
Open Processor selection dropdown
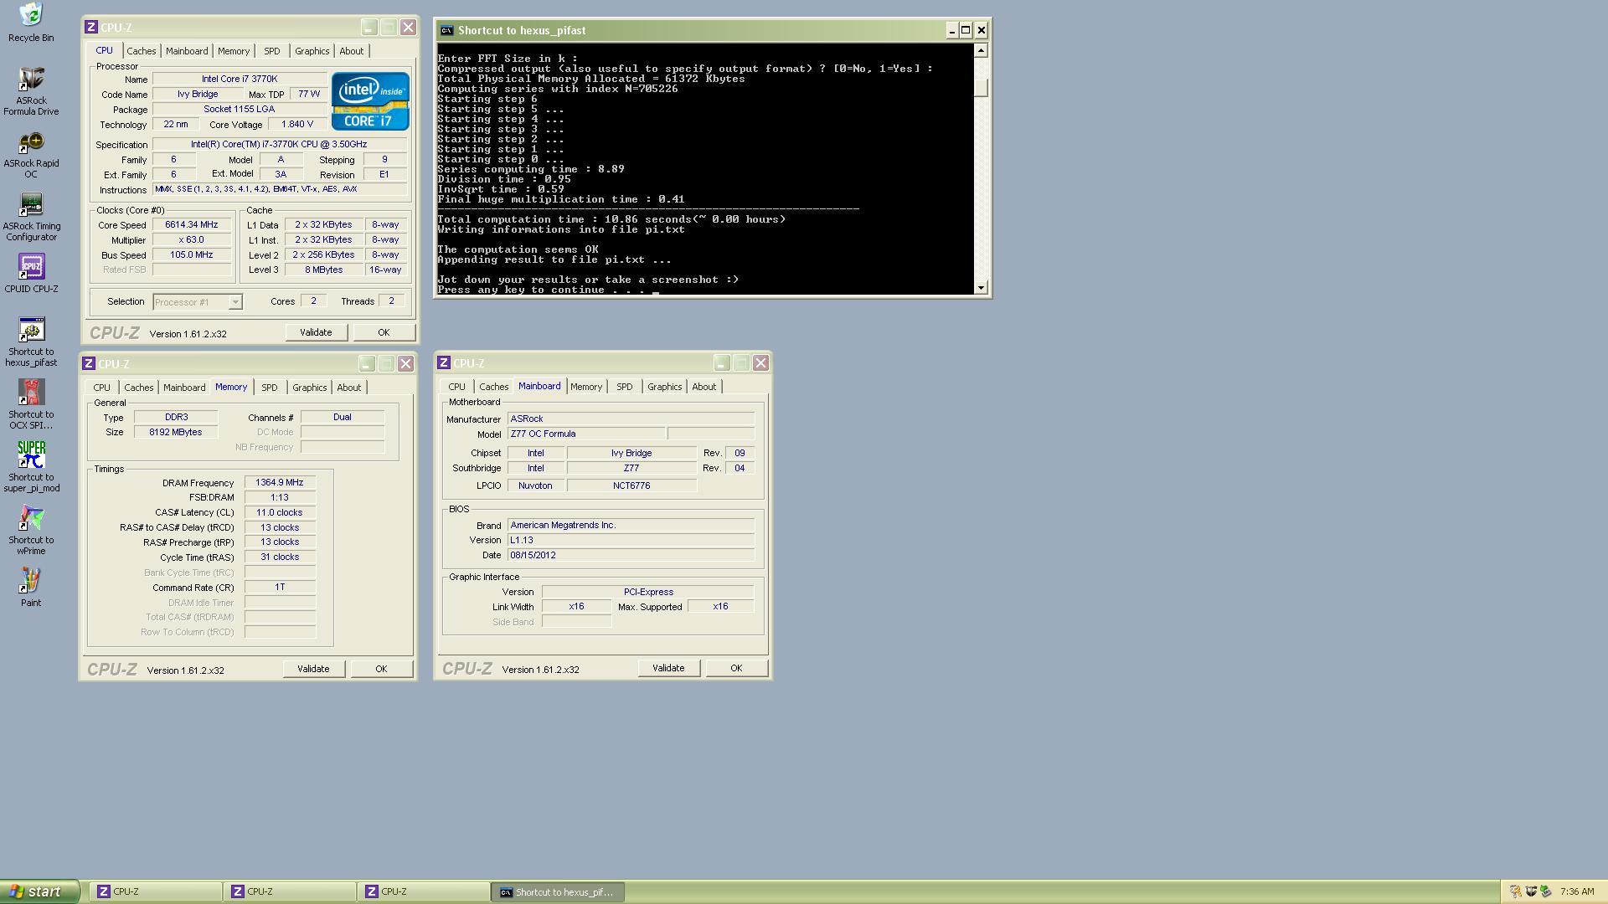(x=235, y=302)
